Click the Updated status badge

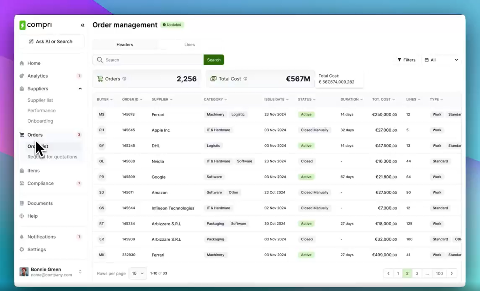(x=172, y=25)
